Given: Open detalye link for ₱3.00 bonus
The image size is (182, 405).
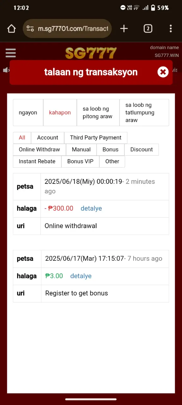Looking at the screenshot, I should (81, 276).
